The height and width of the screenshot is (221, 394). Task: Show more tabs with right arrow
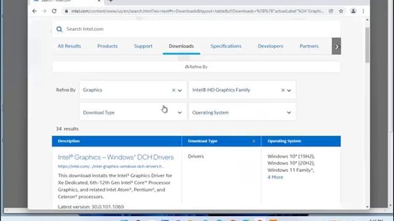coord(337,47)
